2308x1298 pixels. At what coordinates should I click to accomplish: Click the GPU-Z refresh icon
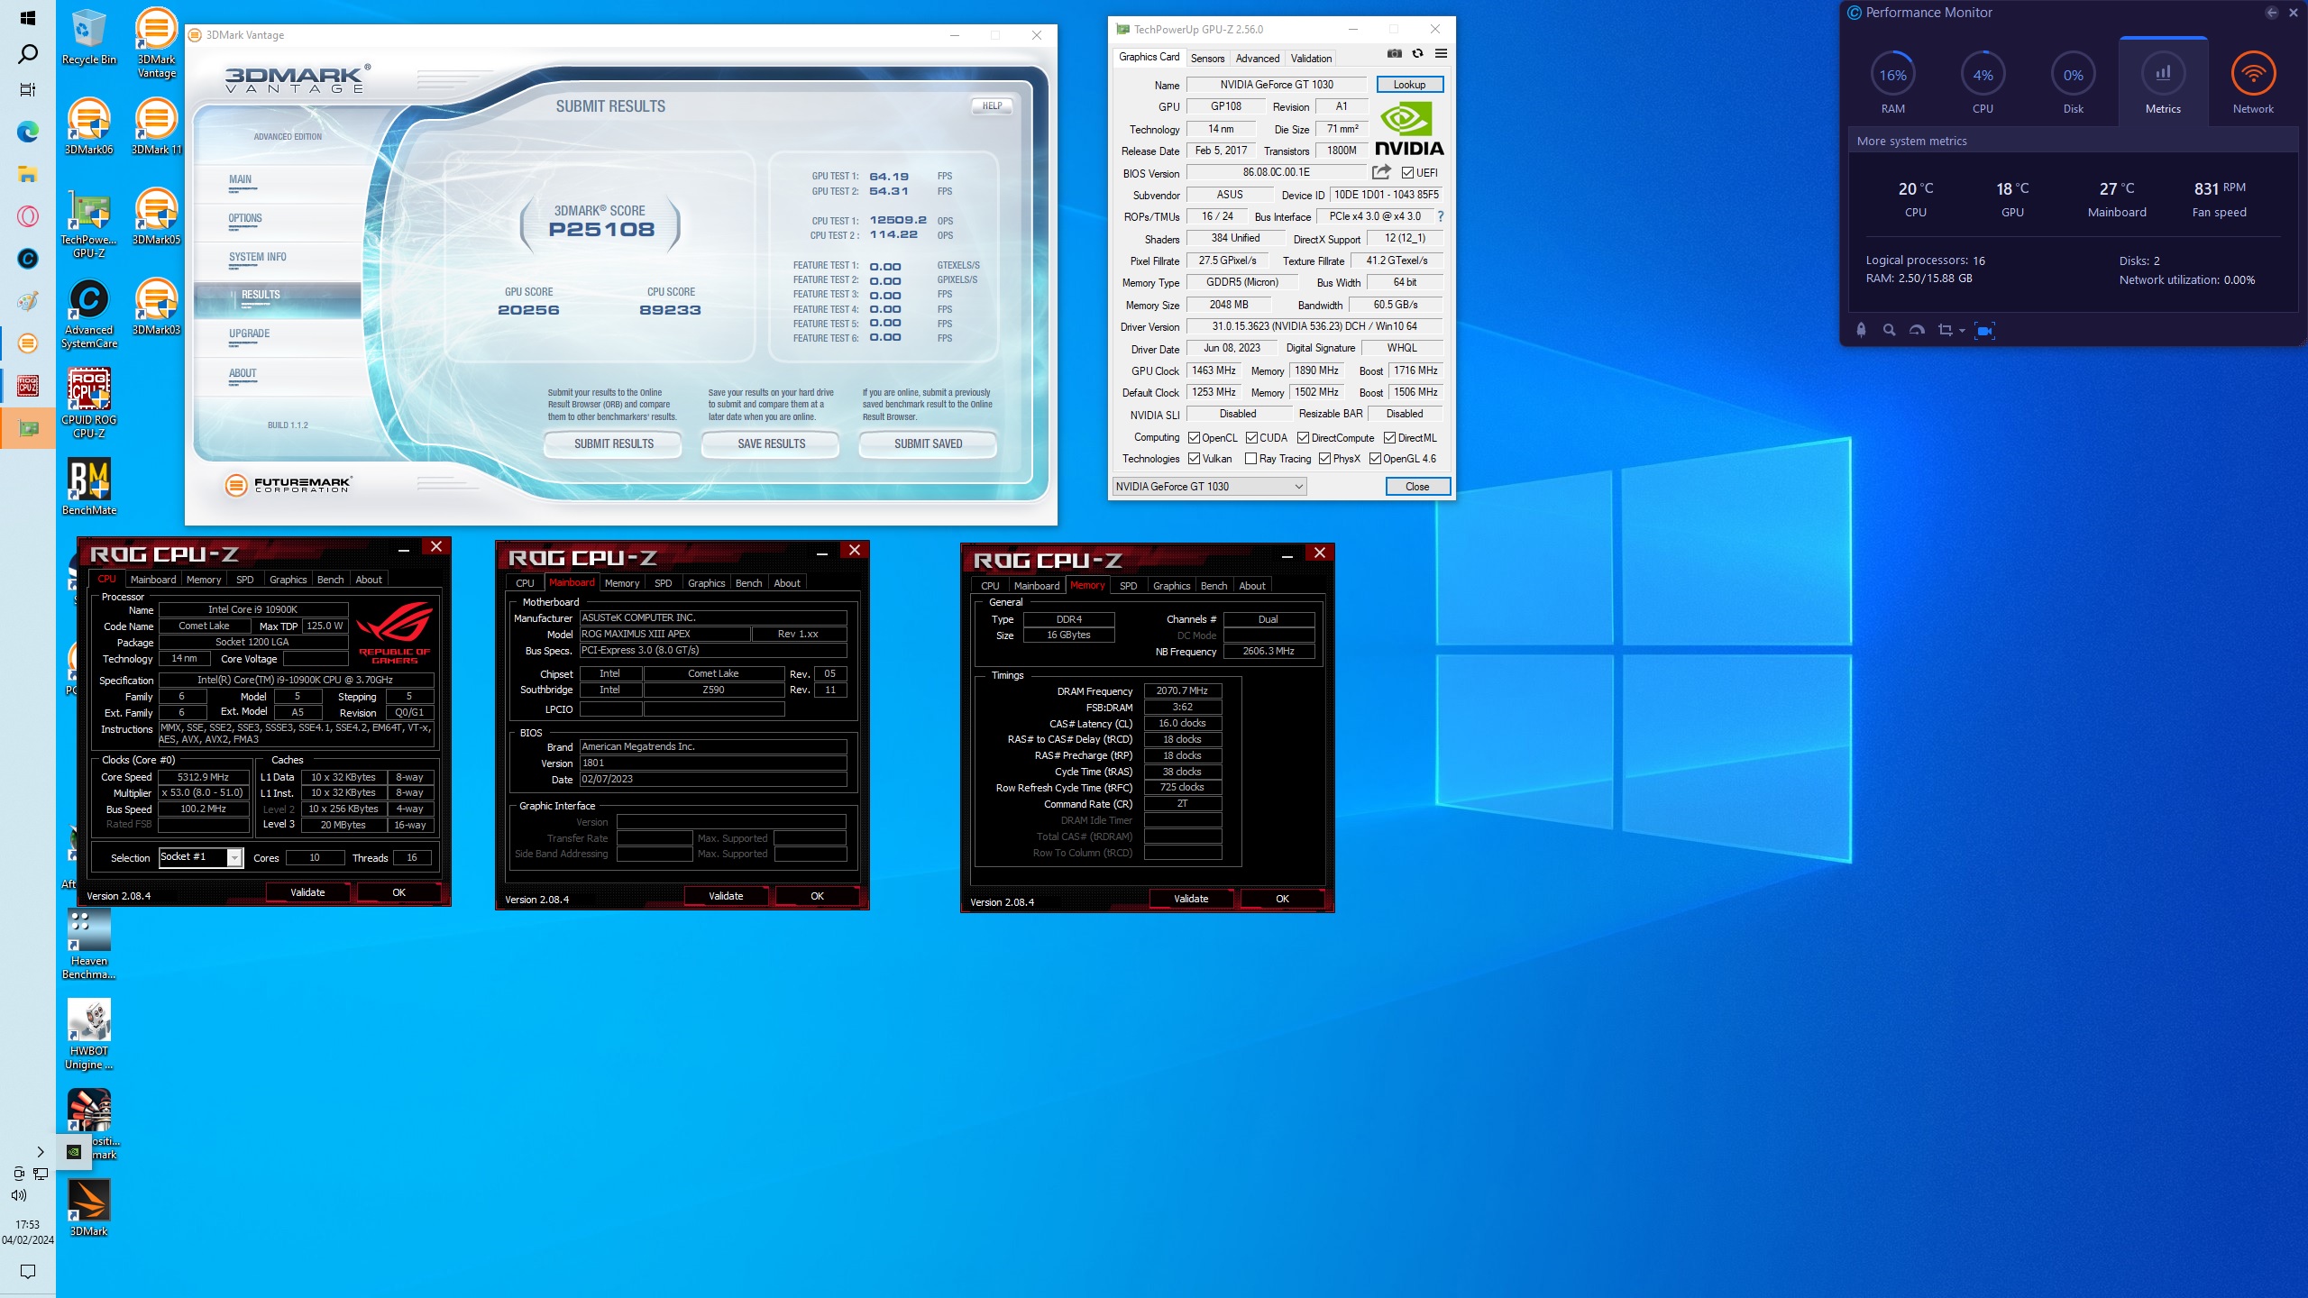[1417, 54]
